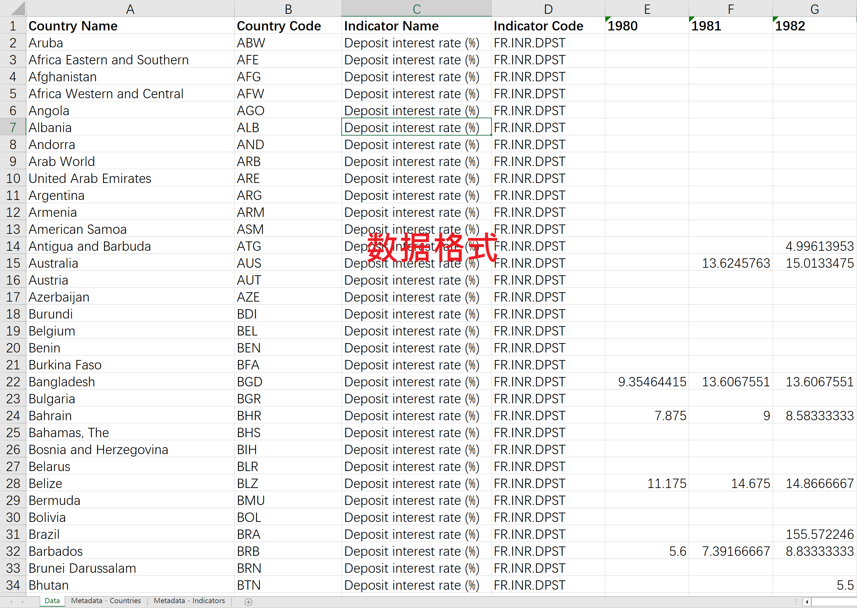Switch to the Data sheet tab
Image resolution: width=857 pixels, height=608 pixels.
click(x=52, y=601)
